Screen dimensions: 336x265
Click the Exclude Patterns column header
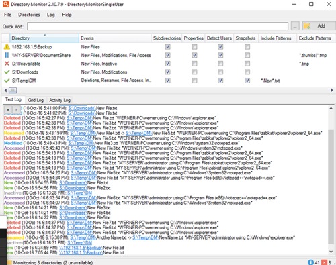(x=315, y=38)
